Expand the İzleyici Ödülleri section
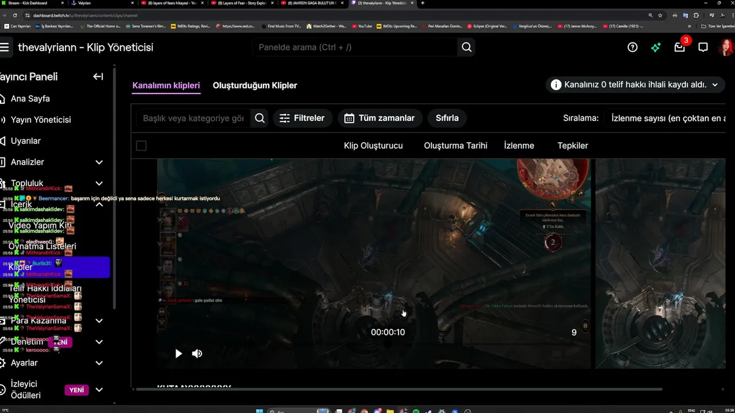 coord(99,390)
